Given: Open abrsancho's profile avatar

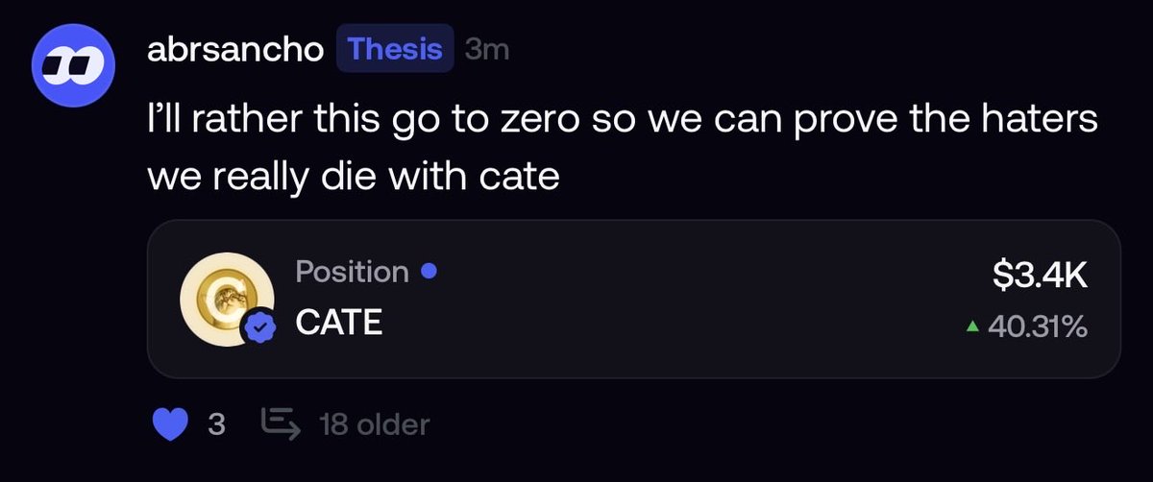Looking at the screenshot, I should point(74,64).
